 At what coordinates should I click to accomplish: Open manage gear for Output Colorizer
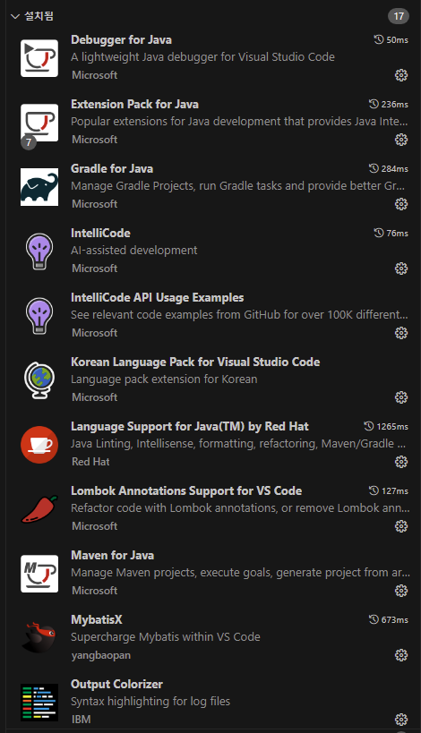click(401, 720)
